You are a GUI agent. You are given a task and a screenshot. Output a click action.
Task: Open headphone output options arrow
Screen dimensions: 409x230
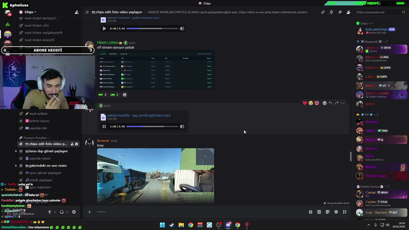[67, 212]
